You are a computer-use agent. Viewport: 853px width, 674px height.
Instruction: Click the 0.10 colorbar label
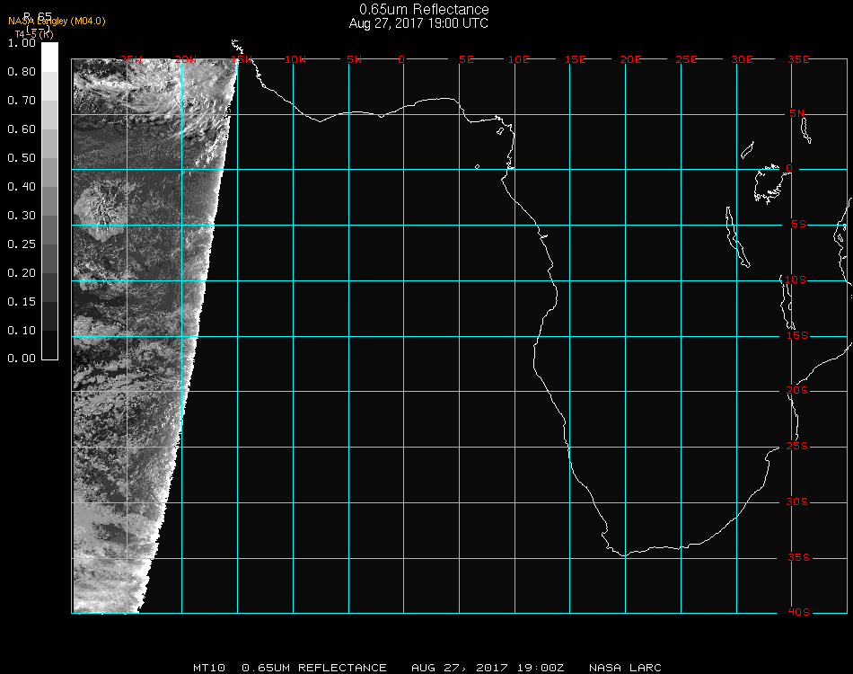[x=22, y=331]
